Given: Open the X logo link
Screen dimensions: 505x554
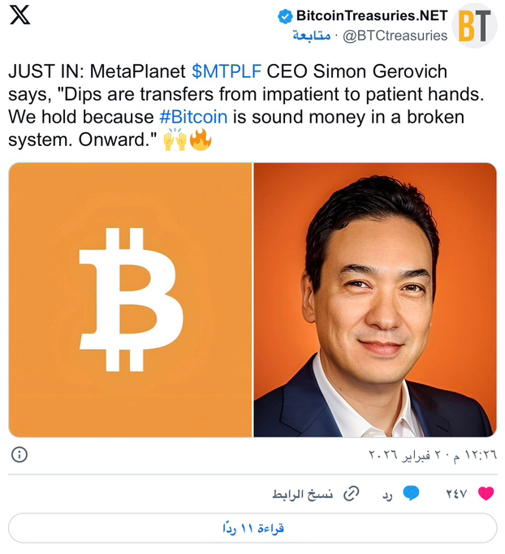Looking at the screenshot, I should click(x=19, y=15).
